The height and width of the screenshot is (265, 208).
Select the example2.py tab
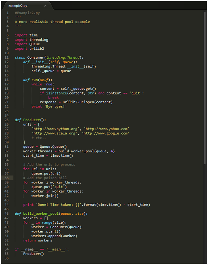click(27, 6)
